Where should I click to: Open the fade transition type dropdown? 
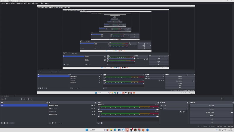coord(174,106)
